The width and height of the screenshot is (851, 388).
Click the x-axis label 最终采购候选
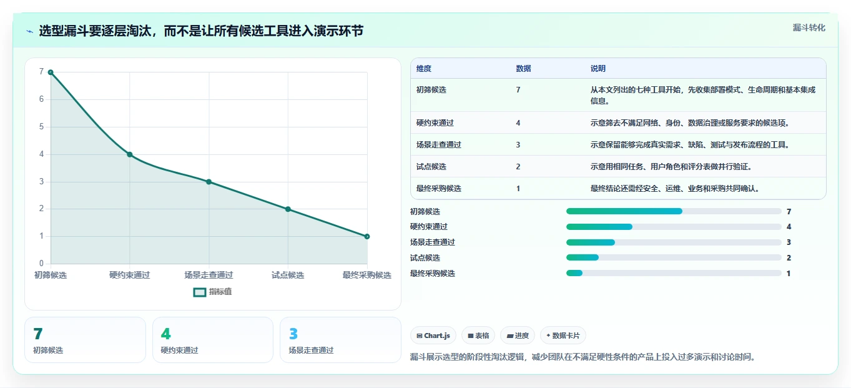pyautogui.click(x=367, y=275)
